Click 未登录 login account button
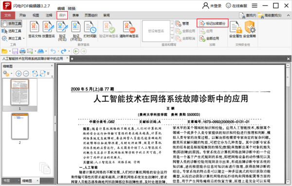 coord(212,6)
